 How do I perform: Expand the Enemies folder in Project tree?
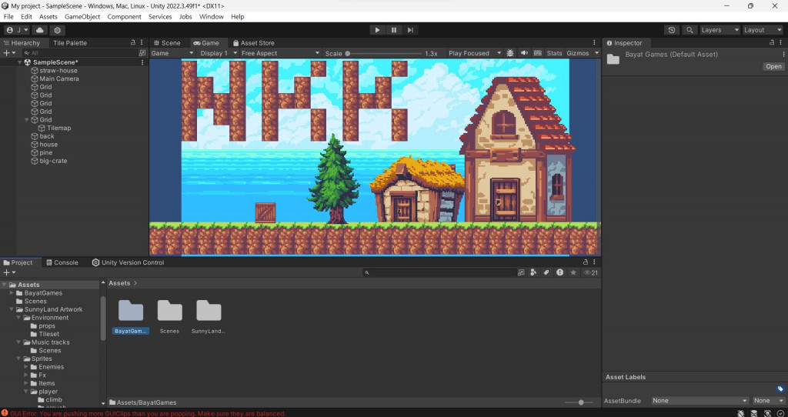(x=26, y=367)
